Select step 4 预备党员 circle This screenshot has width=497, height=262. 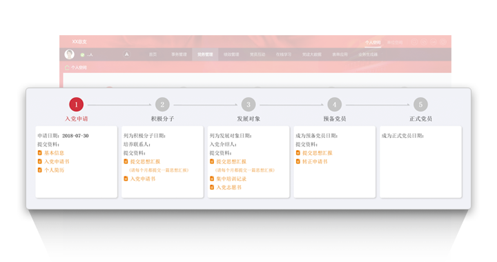click(x=334, y=104)
